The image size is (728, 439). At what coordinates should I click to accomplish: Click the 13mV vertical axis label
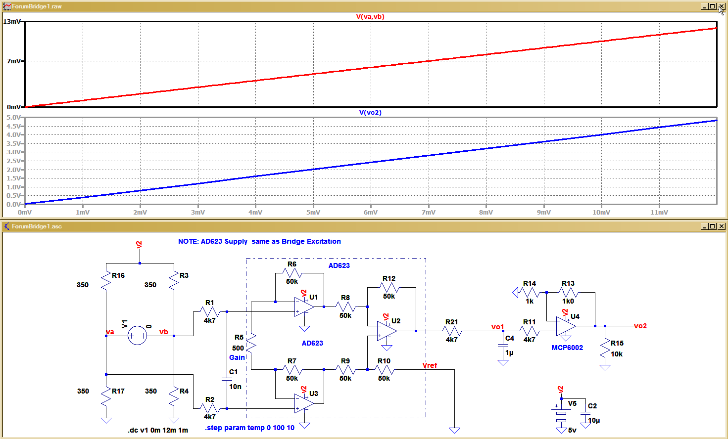(12, 22)
